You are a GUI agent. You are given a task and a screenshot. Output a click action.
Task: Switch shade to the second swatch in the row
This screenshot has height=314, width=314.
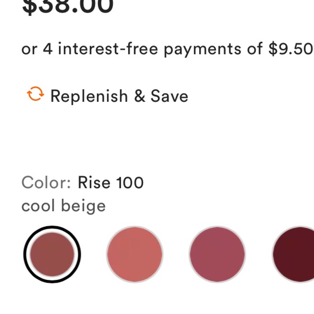(x=135, y=254)
